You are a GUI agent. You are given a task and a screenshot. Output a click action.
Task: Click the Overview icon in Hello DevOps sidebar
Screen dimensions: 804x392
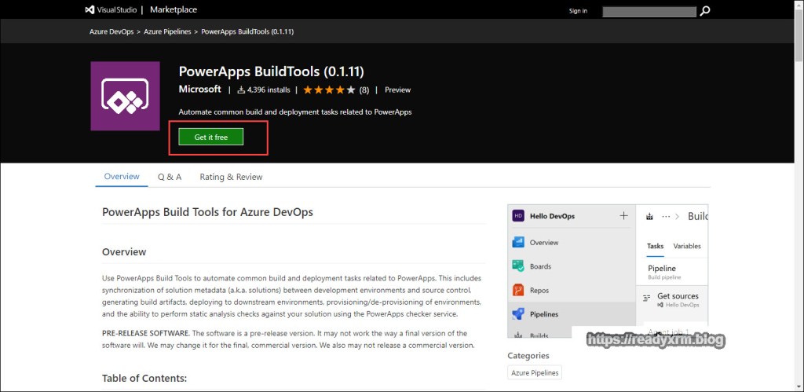518,243
